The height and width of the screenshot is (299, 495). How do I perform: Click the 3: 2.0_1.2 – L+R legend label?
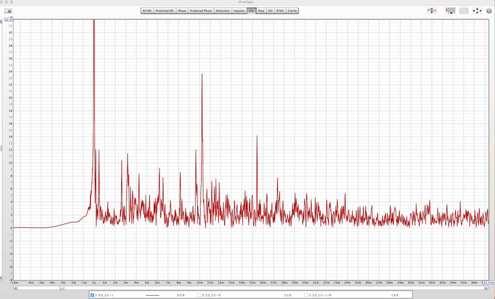tap(320, 295)
